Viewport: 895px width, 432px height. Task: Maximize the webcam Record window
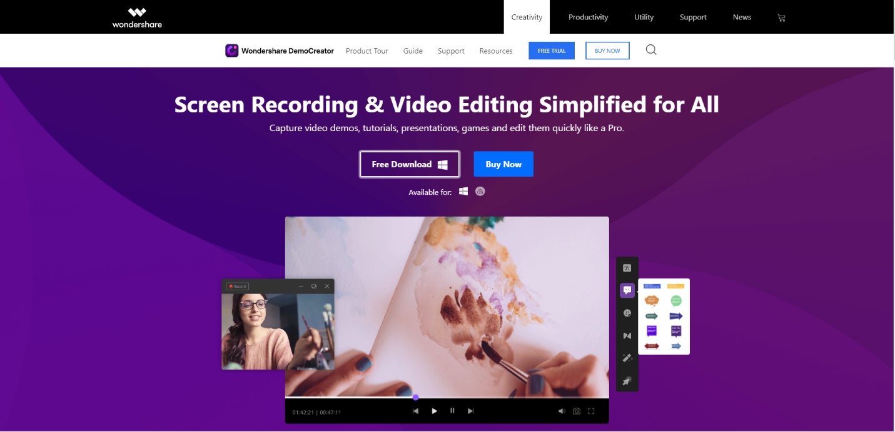(314, 286)
